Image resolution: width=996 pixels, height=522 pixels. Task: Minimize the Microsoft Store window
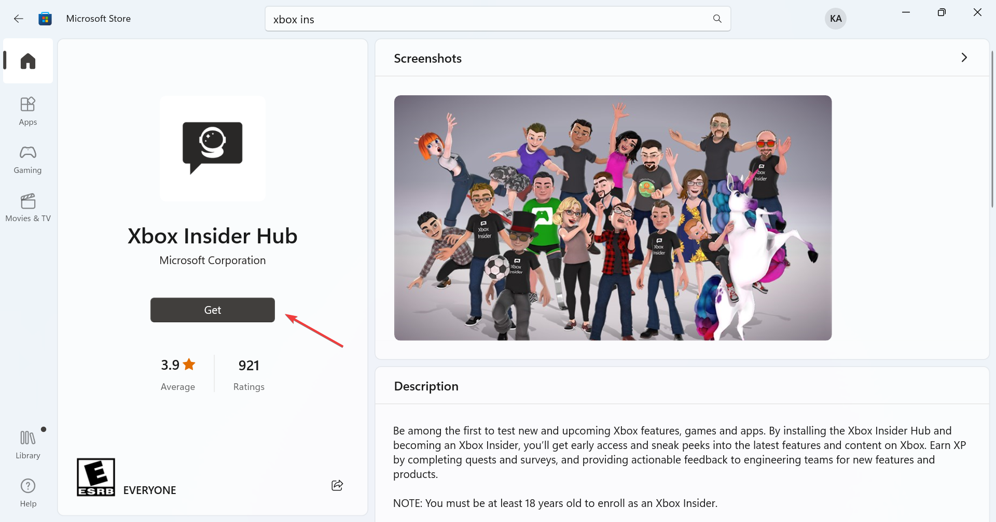pos(906,12)
